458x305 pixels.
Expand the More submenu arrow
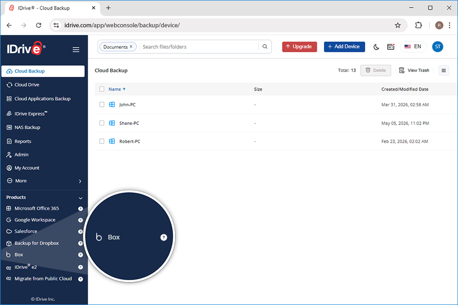point(80,181)
